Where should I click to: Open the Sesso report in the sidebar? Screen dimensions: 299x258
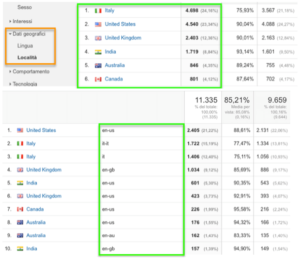pos(25,7)
